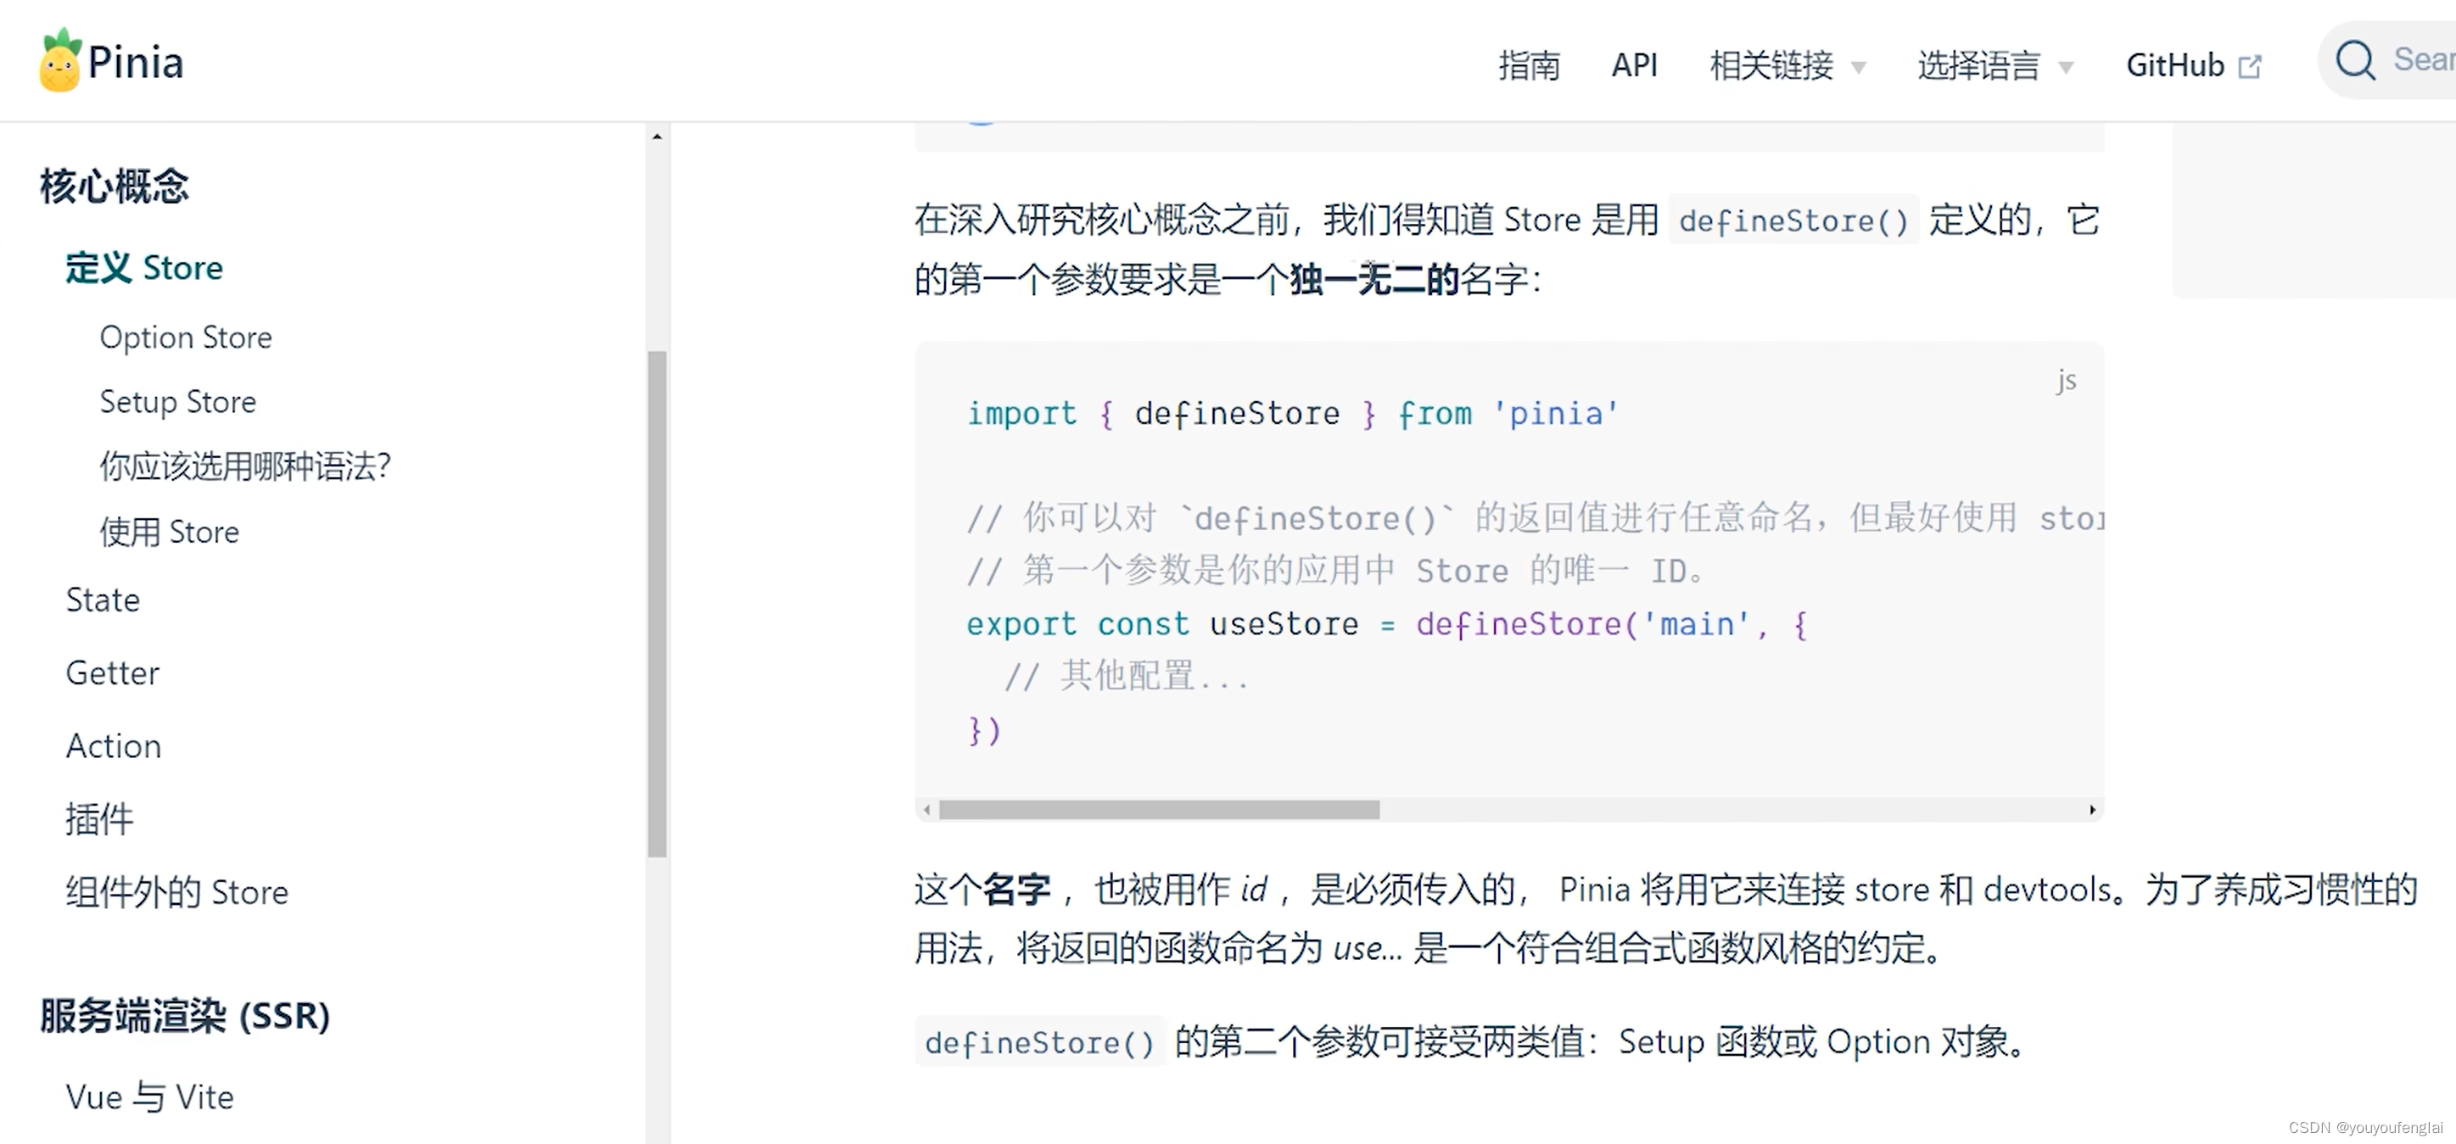Open 组件外的 Store sidebar page
The height and width of the screenshot is (1144, 2456).
coord(177,892)
